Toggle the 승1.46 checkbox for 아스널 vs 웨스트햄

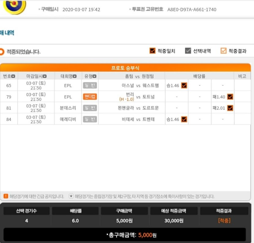coord(184,85)
